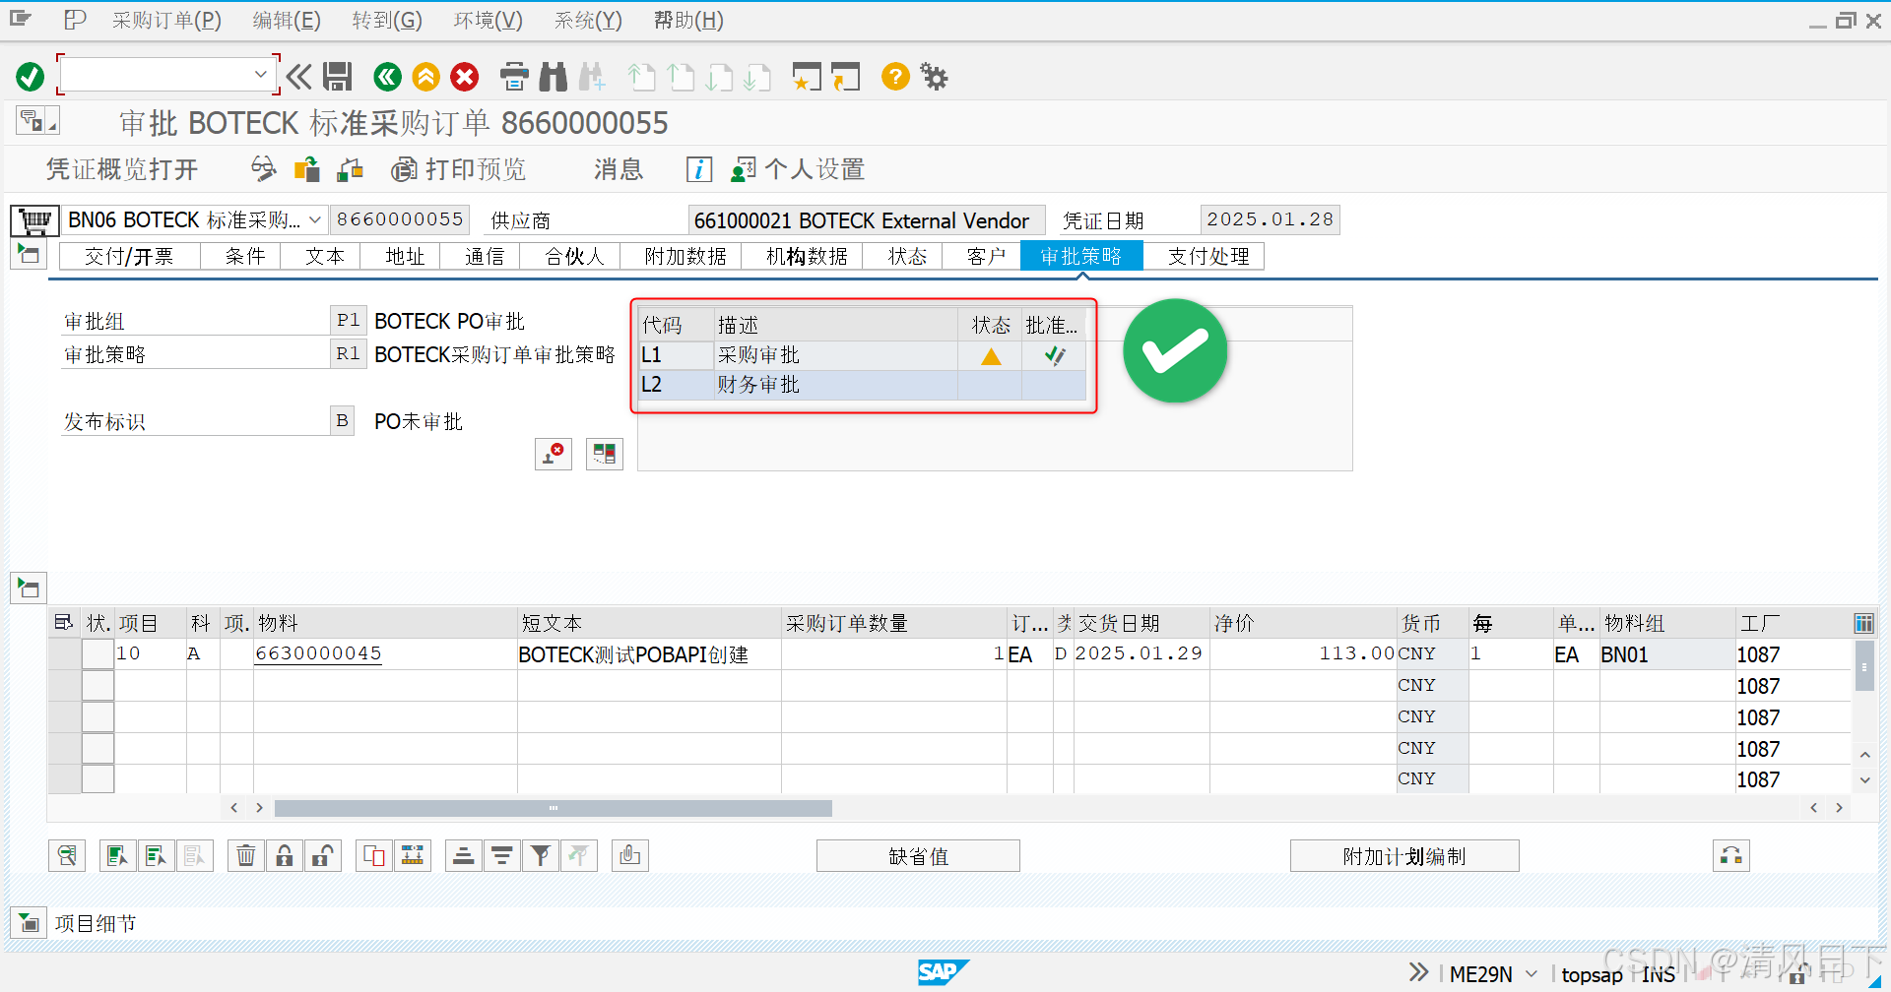1891x992 pixels.
Task: Open the command field dropdown
Action: [261, 74]
